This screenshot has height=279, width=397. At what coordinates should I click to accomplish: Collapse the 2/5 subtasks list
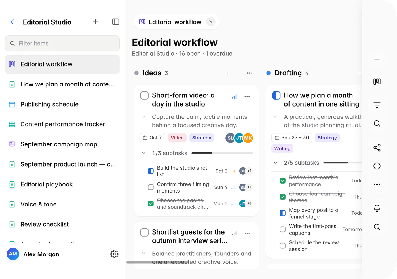tap(276, 163)
